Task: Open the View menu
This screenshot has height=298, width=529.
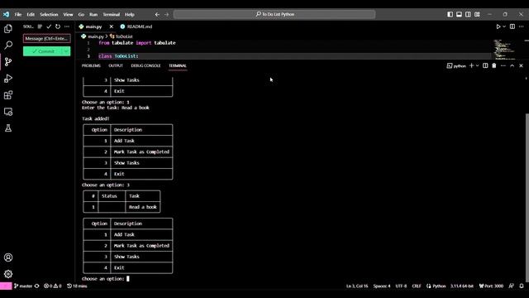Action: (x=68, y=15)
